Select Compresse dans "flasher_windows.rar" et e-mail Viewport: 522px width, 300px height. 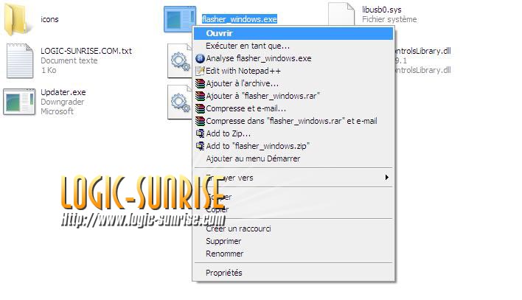(293, 121)
